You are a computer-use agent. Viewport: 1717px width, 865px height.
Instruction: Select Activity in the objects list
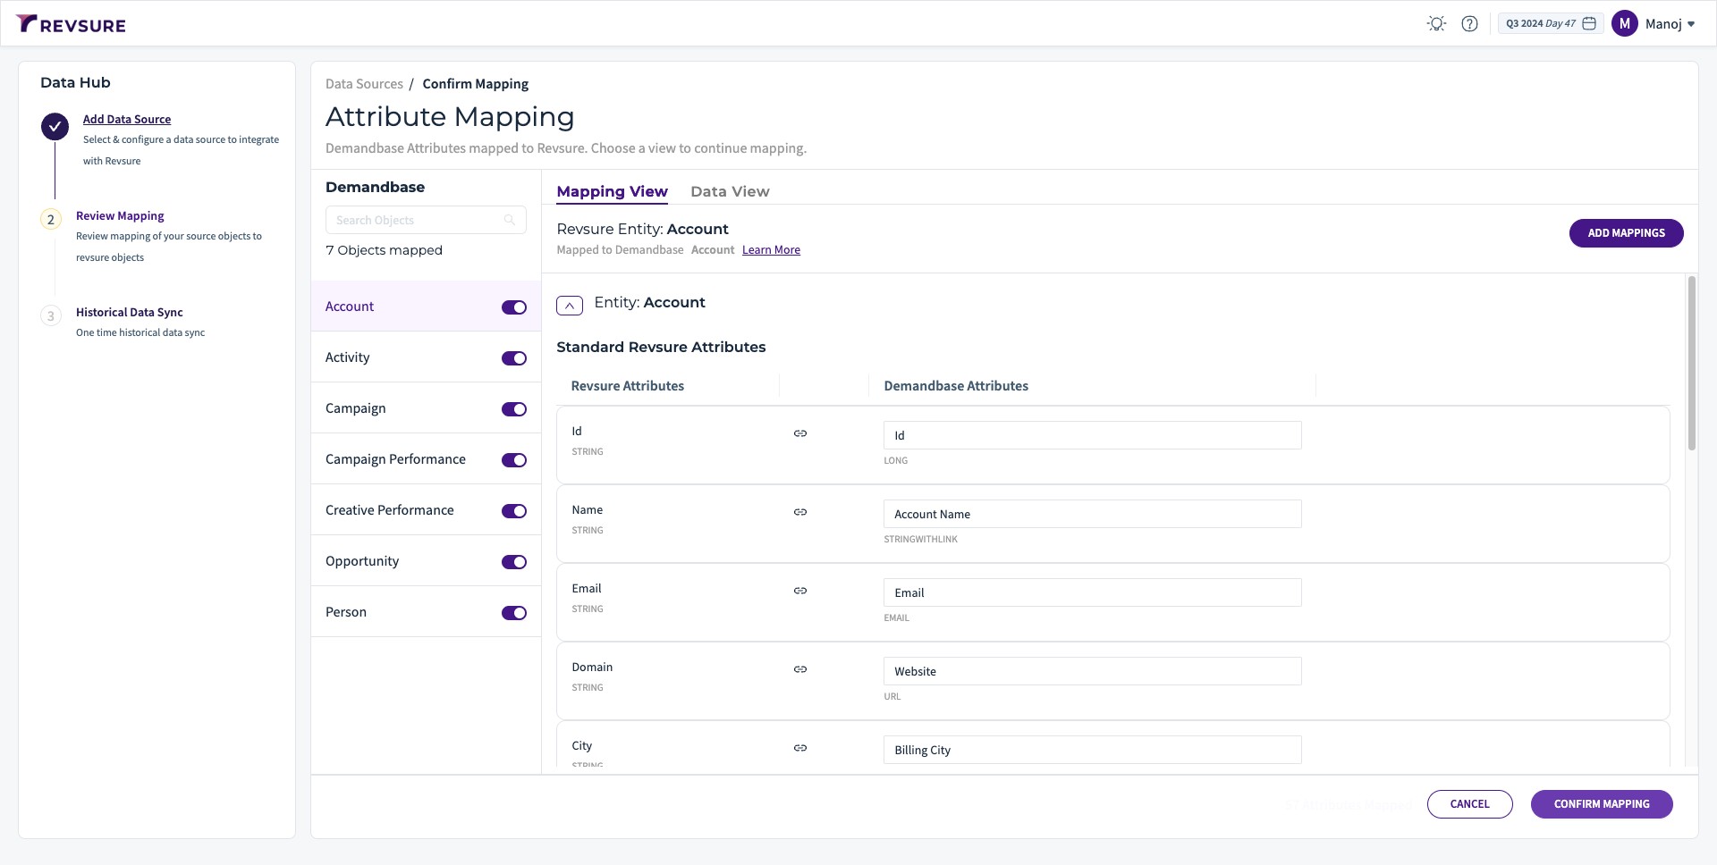(426, 357)
